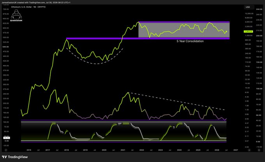Click the bold 500.00 left scale label
This screenshot has height=162, width=265.
click(x=5, y=47)
